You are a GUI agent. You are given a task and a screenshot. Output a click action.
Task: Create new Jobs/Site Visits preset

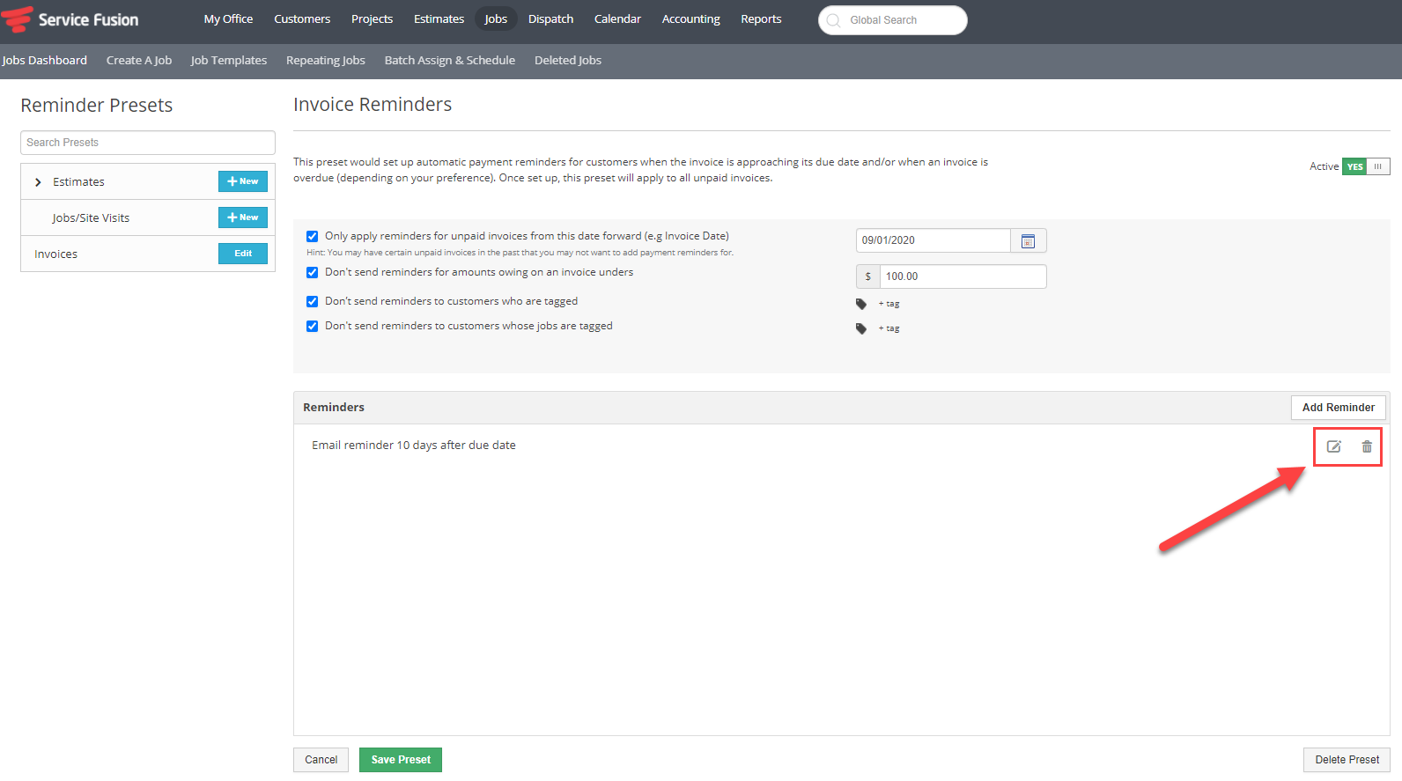pos(243,217)
